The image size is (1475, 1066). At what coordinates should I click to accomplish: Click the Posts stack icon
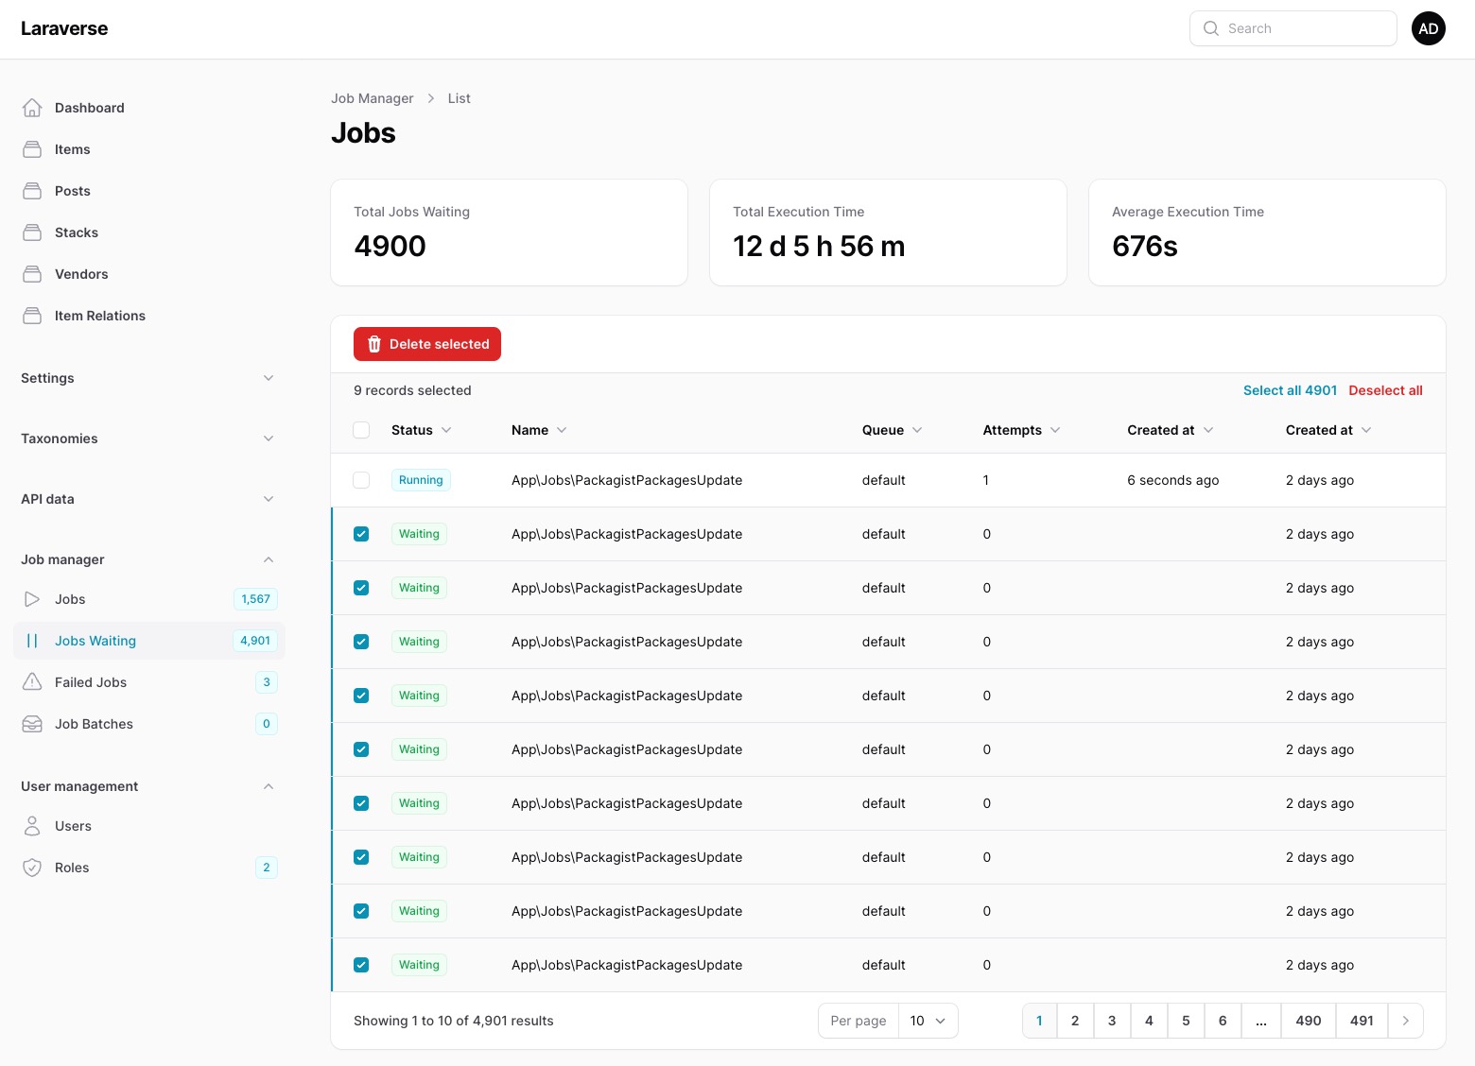pos(32,191)
